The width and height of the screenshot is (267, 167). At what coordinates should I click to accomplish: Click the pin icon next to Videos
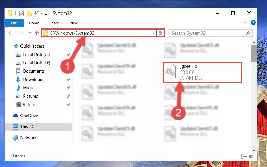(x=68, y=105)
